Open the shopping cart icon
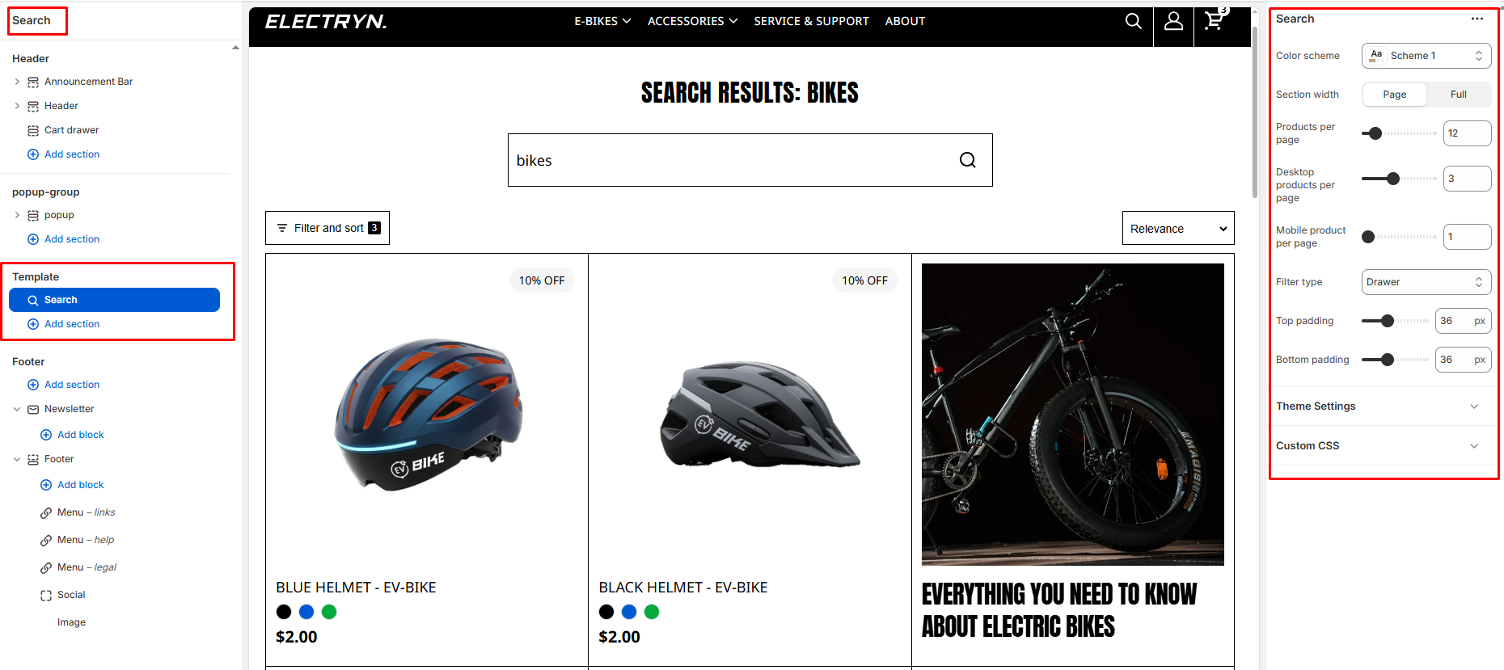This screenshot has width=1504, height=670. click(1213, 22)
